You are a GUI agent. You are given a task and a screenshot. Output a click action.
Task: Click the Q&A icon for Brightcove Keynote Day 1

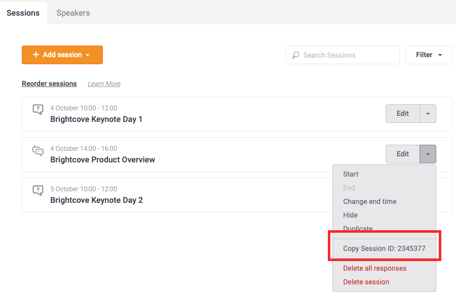coord(38,109)
